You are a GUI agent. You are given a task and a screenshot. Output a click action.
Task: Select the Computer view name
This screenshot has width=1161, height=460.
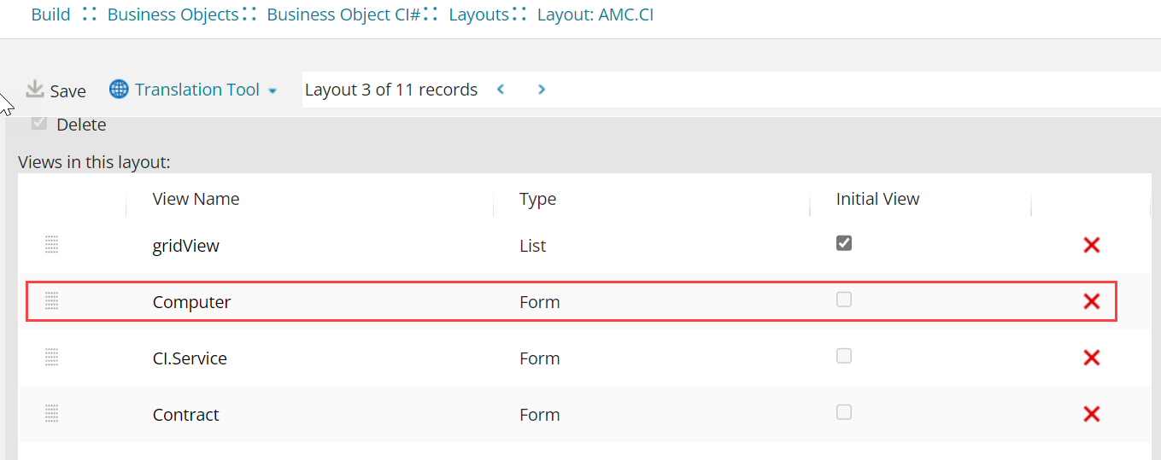tap(191, 302)
